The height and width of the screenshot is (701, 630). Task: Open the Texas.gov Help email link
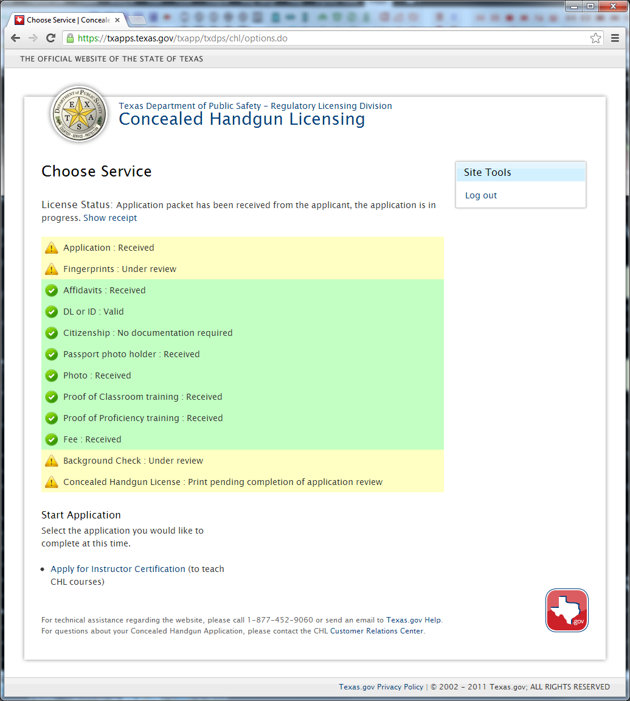[414, 620]
